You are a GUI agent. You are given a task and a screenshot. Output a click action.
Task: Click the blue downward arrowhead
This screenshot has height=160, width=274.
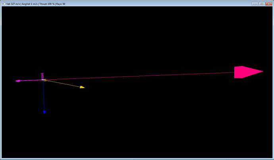click(x=44, y=112)
